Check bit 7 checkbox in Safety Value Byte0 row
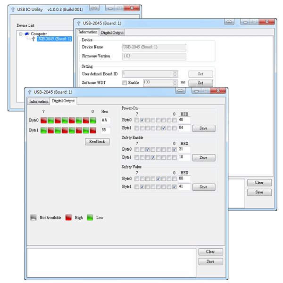The height and width of the screenshot is (283, 283). click(137, 179)
